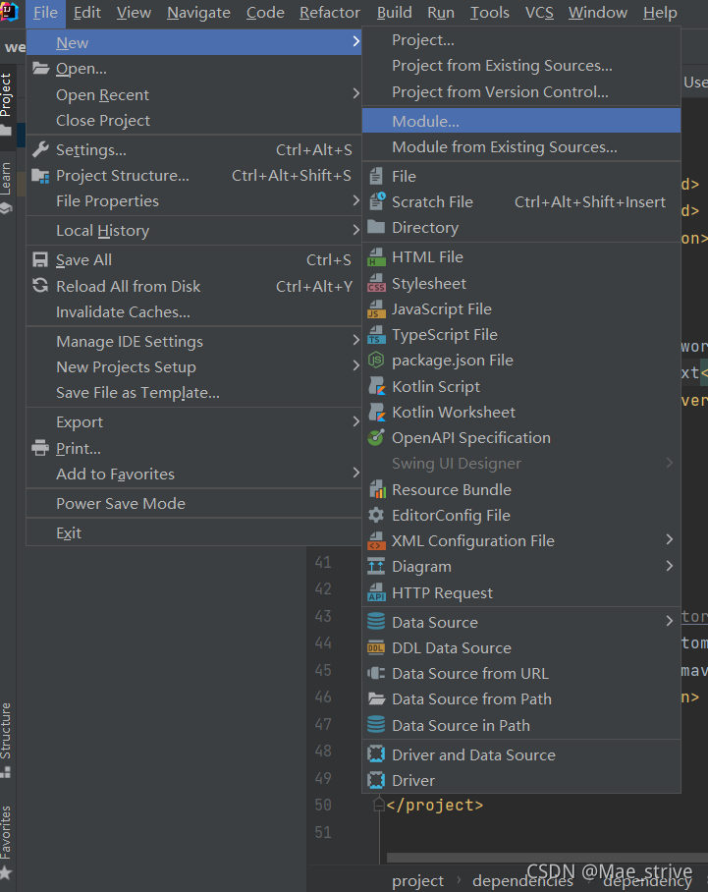Click the Driver icon

[376, 780]
